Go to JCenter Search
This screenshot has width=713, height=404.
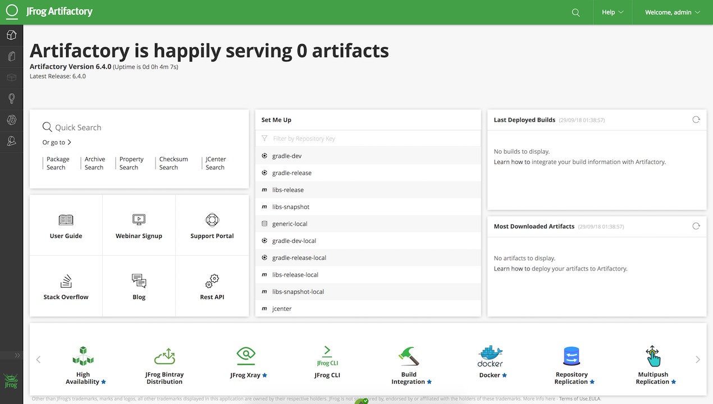(x=215, y=163)
